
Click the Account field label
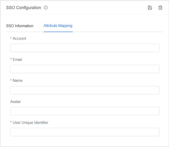coord(19,38)
